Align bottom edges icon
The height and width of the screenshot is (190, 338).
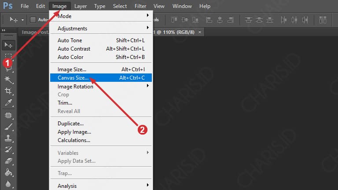pos(195,20)
